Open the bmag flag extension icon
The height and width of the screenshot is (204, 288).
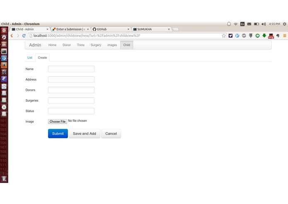pos(271,36)
